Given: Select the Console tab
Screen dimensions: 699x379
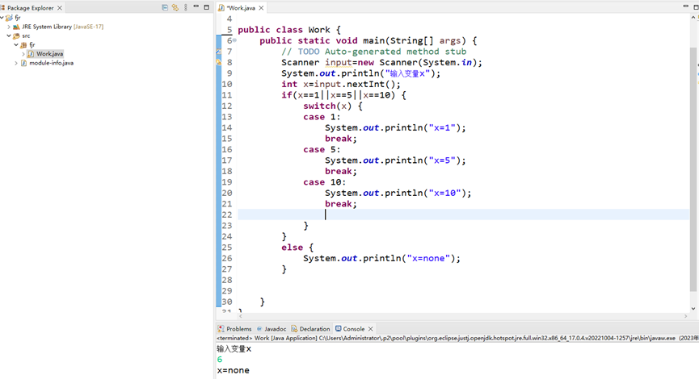Looking at the screenshot, I should tap(353, 329).
